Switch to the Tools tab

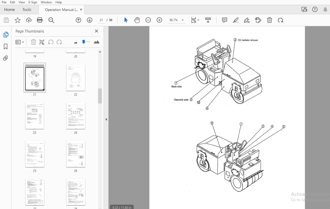(27, 10)
